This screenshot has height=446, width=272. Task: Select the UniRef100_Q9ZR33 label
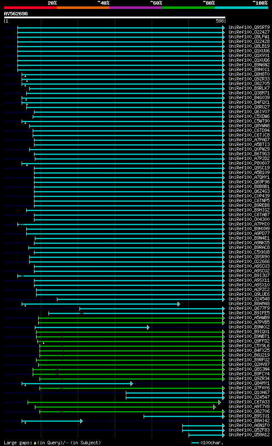tap(249, 79)
